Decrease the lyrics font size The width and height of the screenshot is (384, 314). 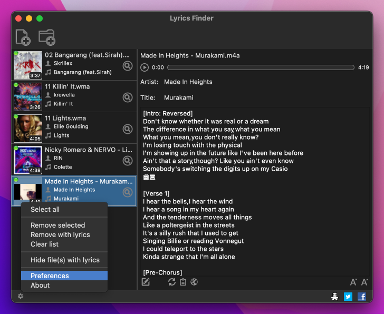pyautogui.click(x=353, y=282)
